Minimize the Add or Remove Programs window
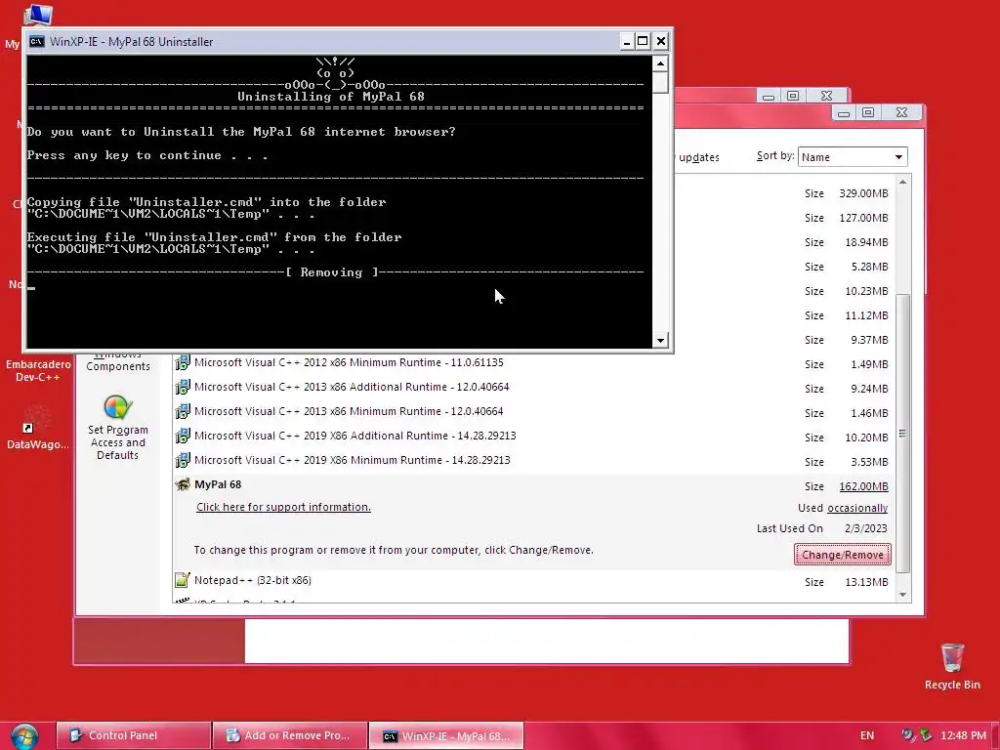Screen dimensions: 1000x750 coord(844,113)
